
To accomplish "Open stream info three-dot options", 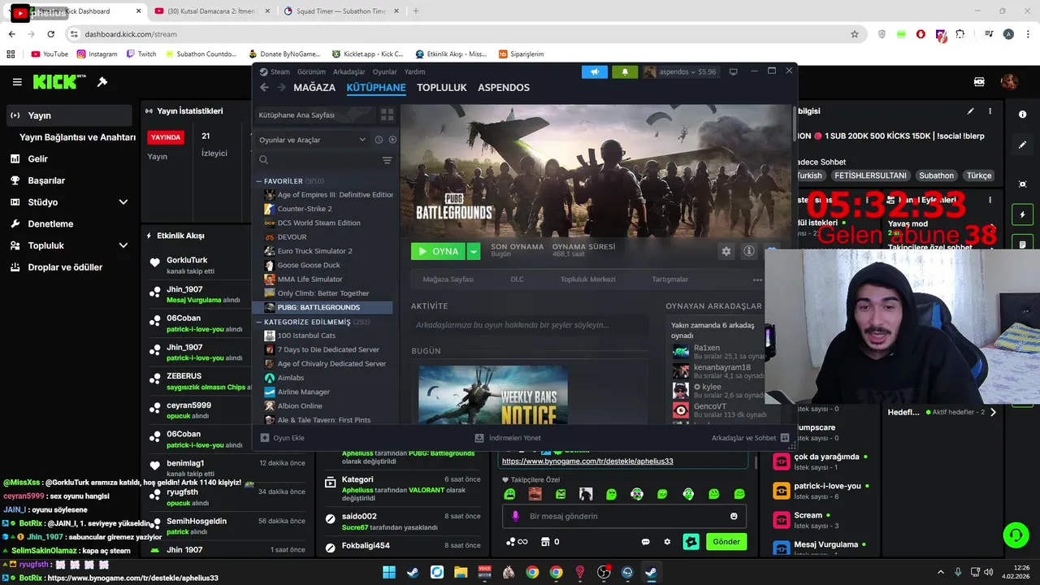I will [x=990, y=111].
